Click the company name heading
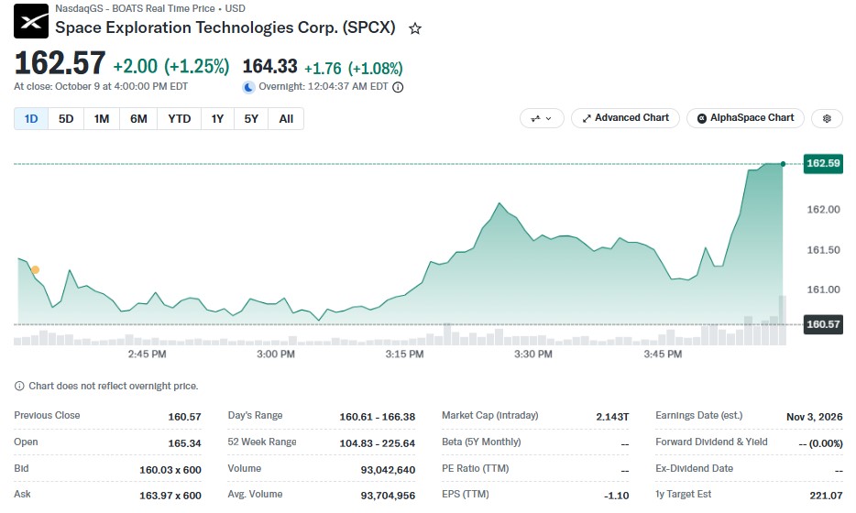Screen dimensions: 856x513 tap(225, 27)
